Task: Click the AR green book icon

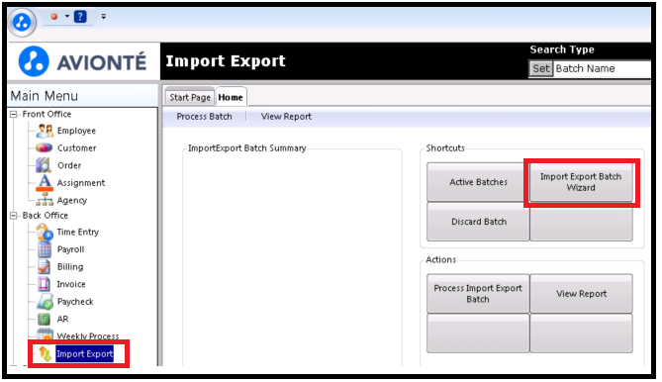Action: tap(44, 319)
